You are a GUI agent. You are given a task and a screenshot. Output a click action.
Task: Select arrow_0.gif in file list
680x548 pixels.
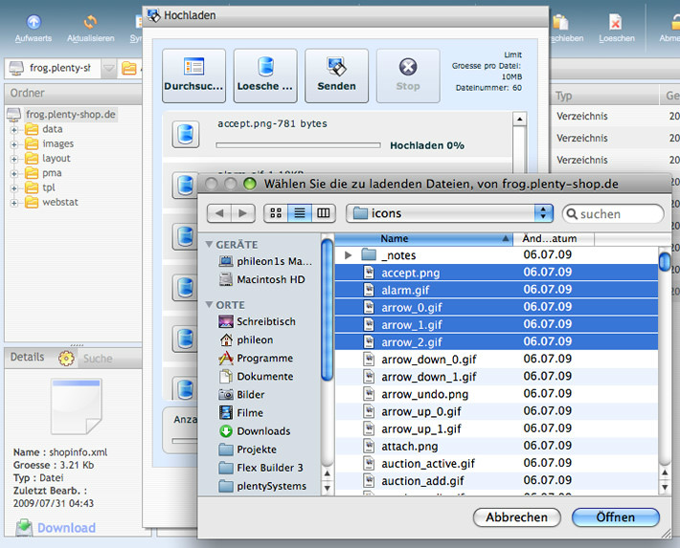[496, 307]
